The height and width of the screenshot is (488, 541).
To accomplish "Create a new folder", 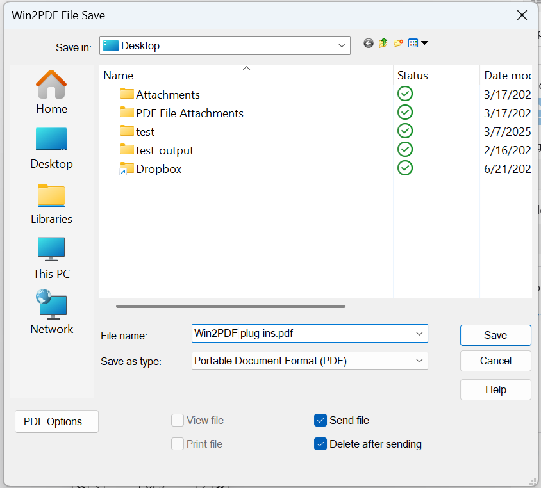I will pyautogui.click(x=398, y=44).
